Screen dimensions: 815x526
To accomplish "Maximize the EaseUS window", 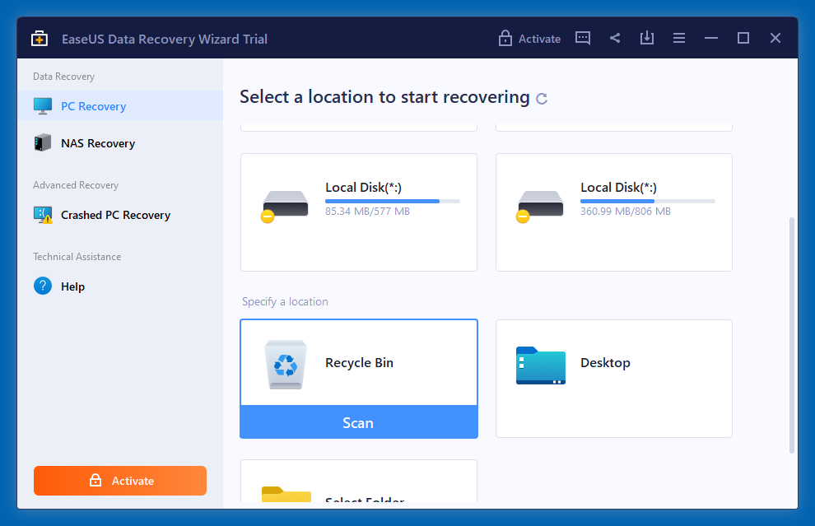I will (743, 38).
